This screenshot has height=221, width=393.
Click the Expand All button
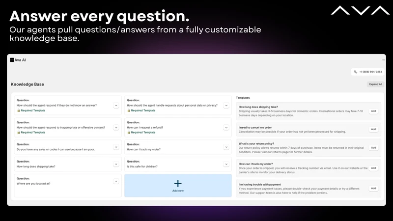pos(375,84)
